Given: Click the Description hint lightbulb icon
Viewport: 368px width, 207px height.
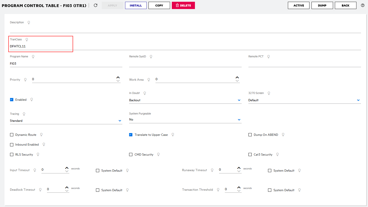Looking at the screenshot, I should coord(29,23).
